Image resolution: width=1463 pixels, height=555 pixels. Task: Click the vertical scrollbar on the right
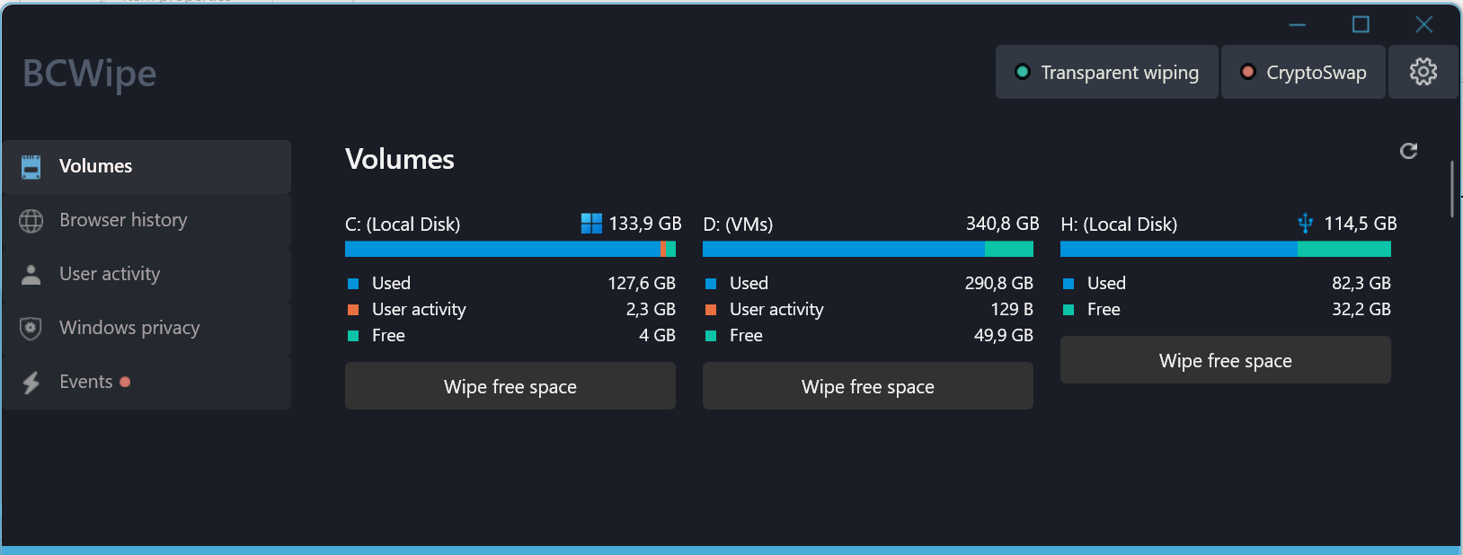click(x=1452, y=189)
